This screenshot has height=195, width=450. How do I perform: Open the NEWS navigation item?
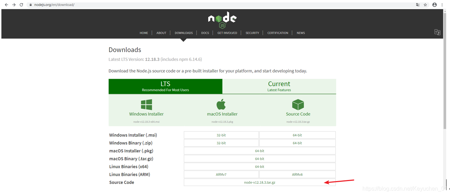pyautogui.click(x=301, y=33)
